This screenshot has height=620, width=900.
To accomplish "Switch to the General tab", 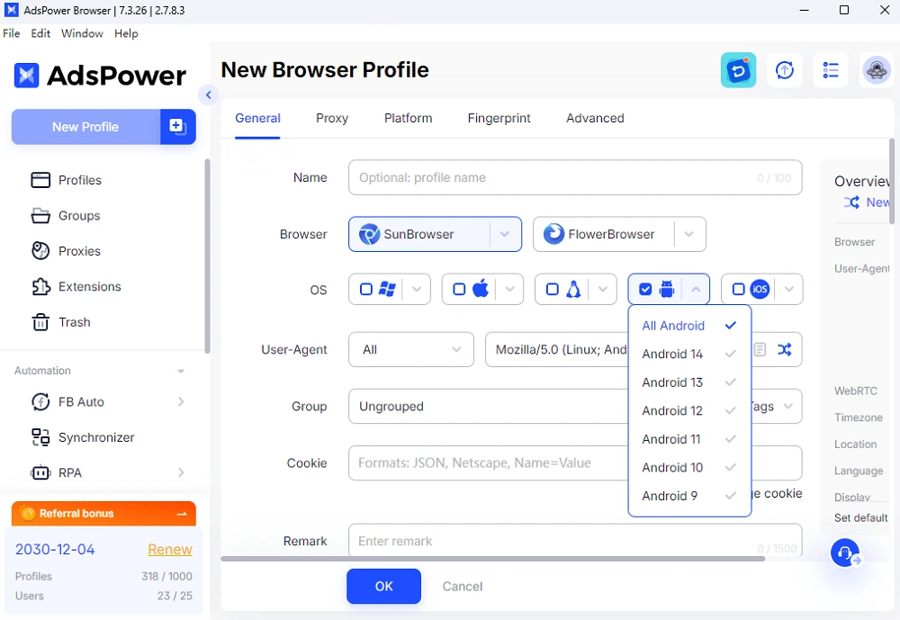I will pyautogui.click(x=257, y=118).
